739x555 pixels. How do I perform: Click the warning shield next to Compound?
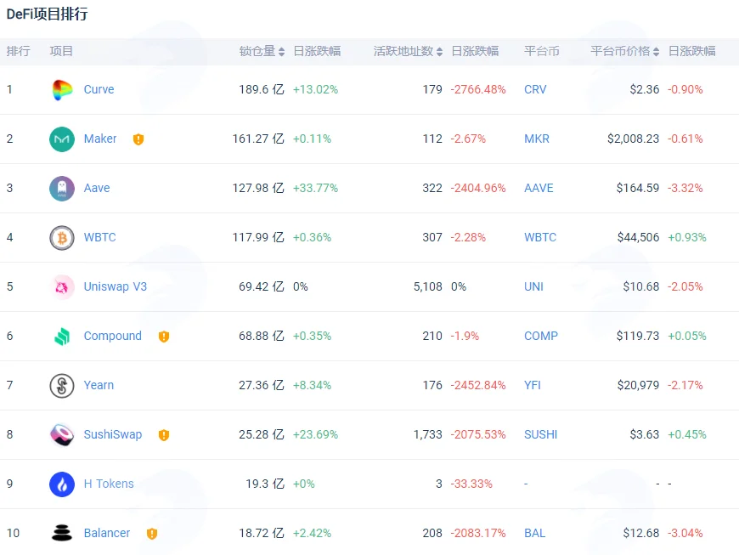pyautogui.click(x=164, y=337)
